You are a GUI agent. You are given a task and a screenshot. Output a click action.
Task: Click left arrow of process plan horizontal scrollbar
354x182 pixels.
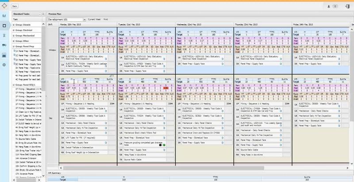61,168
